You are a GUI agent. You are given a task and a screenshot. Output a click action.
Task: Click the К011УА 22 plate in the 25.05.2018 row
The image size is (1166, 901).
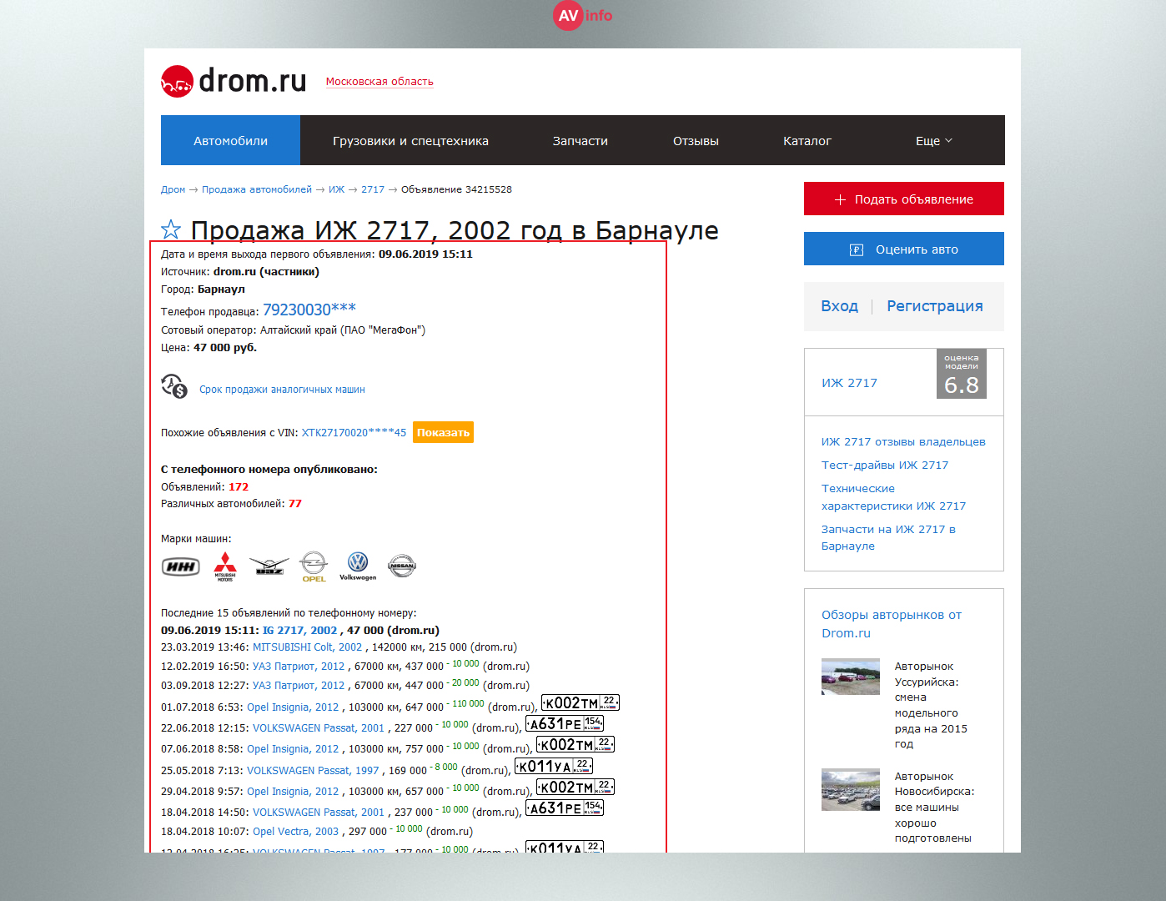(x=554, y=767)
